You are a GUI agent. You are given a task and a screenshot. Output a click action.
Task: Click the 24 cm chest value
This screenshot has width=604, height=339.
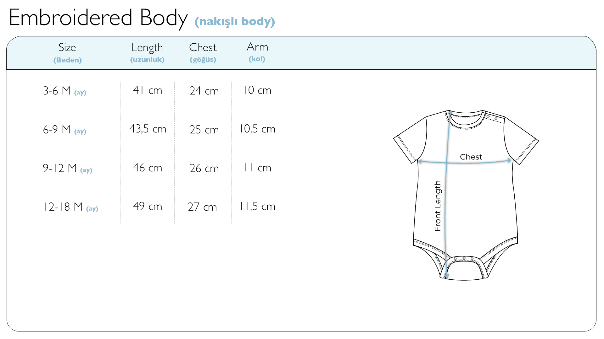tap(204, 91)
